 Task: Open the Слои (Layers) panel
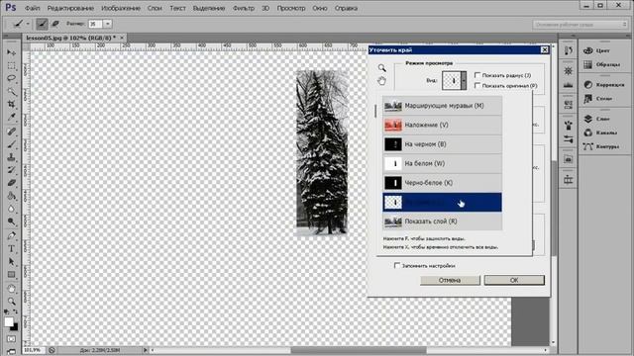pyautogui.click(x=597, y=119)
